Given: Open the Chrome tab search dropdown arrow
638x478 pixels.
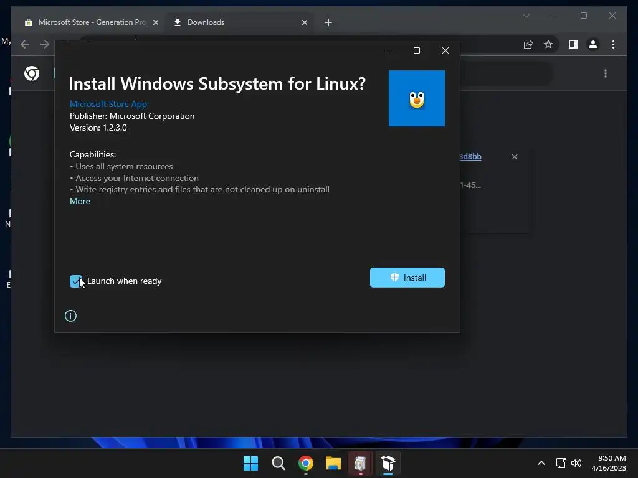Looking at the screenshot, I should (526, 16).
